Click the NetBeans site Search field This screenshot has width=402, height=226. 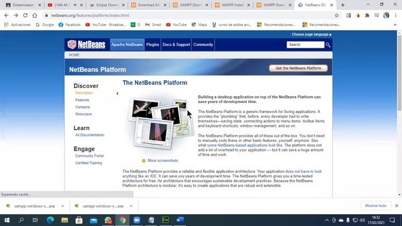pyautogui.click(x=305, y=45)
